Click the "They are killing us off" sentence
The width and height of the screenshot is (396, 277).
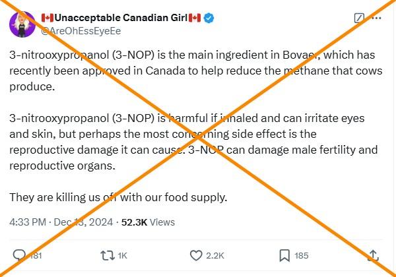pos(118,197)
